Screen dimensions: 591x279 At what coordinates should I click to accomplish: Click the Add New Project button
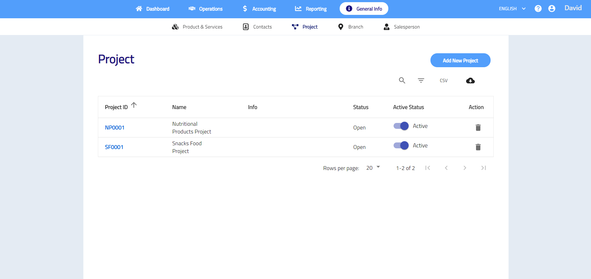tap(460, 60)
